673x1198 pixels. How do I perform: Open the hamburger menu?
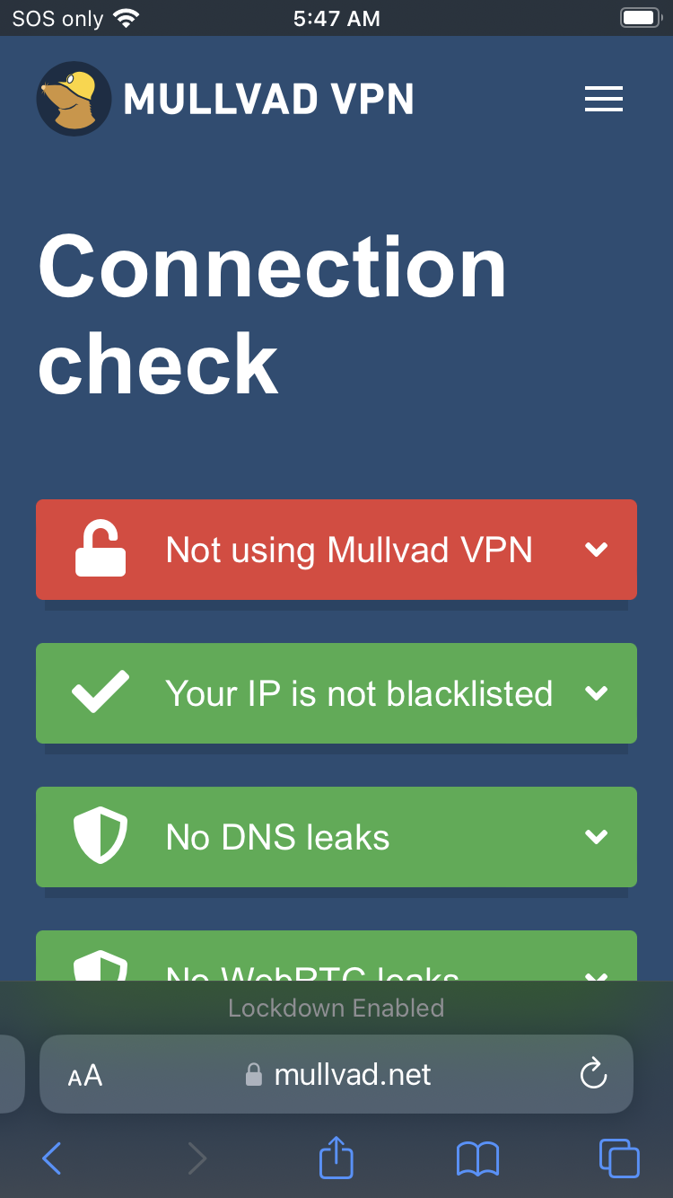[x=604, y=99]
